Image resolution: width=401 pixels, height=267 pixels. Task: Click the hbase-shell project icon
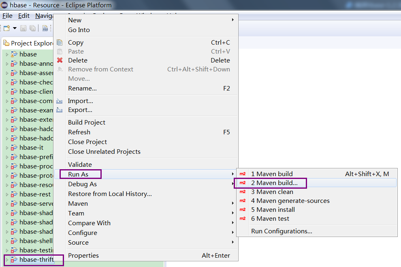pos(14,241)
